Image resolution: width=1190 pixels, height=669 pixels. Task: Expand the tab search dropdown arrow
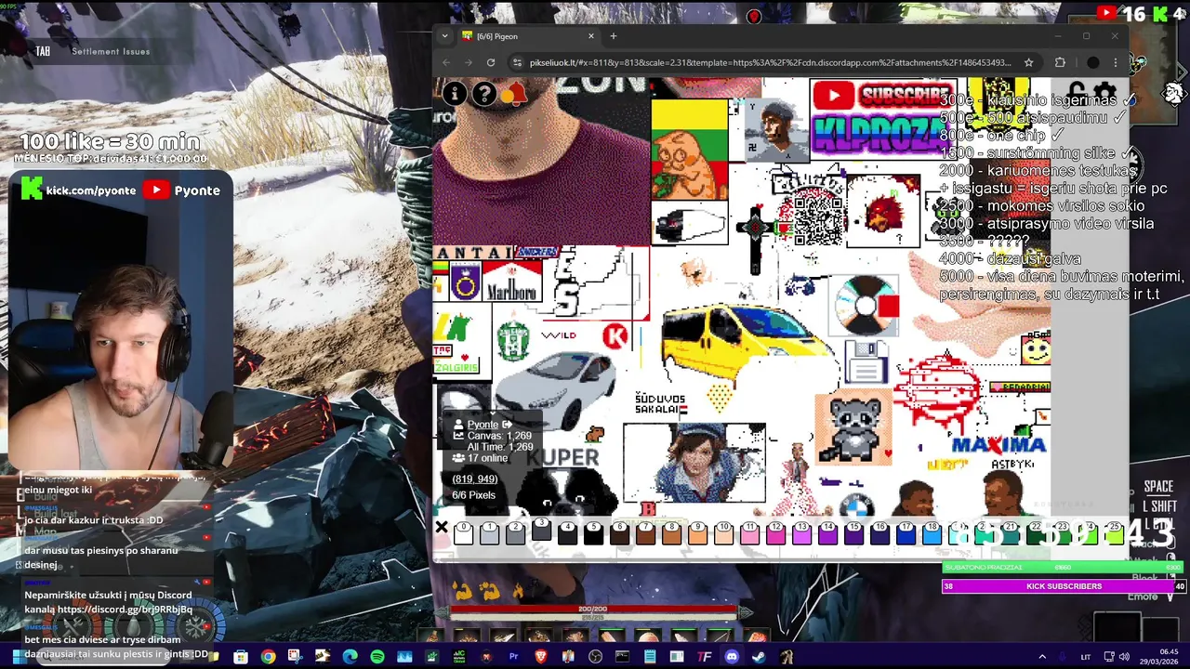(x=444, y=36)
